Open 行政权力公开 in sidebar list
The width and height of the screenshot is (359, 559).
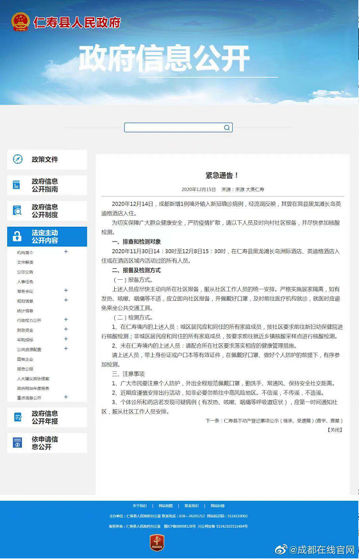click(29, 321)
